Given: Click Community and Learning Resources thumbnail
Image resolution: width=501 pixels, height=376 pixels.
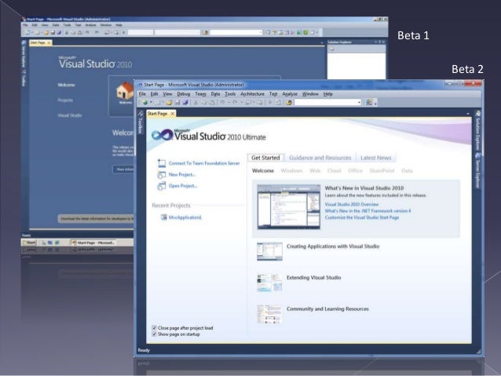Looking at the screenshot, I should (x=269, y=314).
